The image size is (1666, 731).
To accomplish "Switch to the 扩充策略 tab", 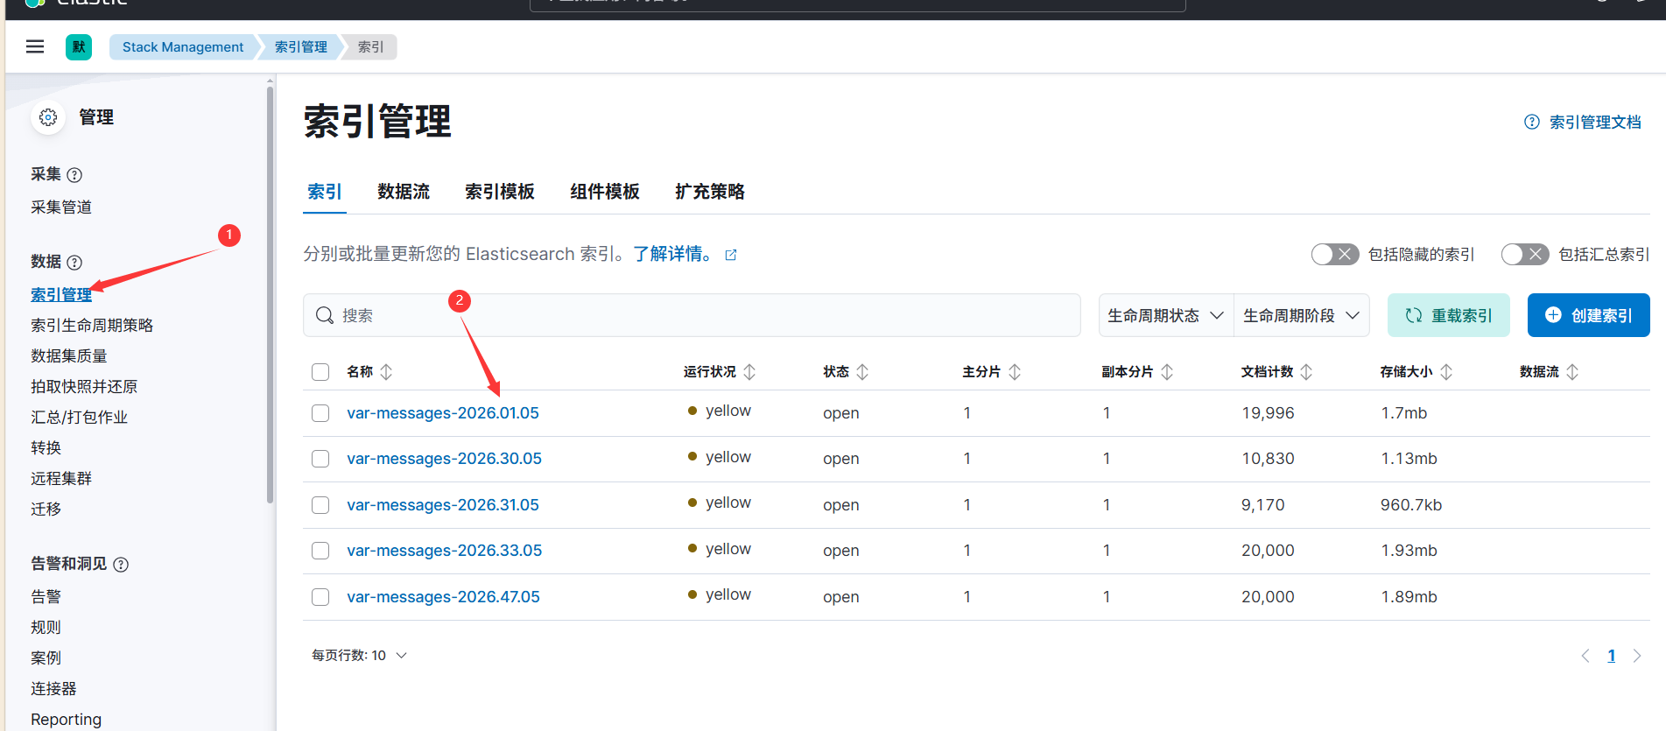I will point(710,192).
